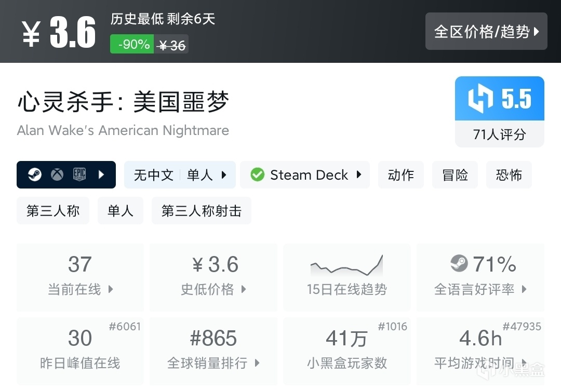Expand the 无中文 单人 language details
Image resolution: width=561 pixels, height=390 pixels.
click(180, 174)
